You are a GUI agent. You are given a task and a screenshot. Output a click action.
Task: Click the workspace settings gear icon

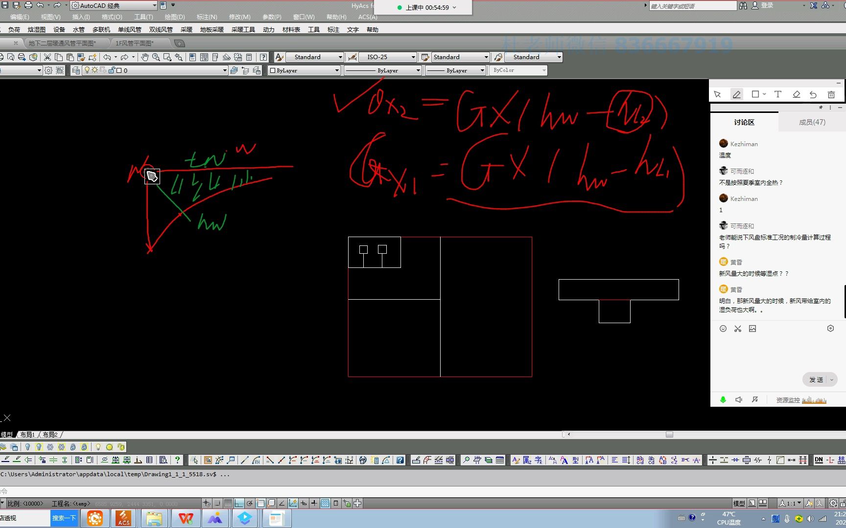pos(48,70)
